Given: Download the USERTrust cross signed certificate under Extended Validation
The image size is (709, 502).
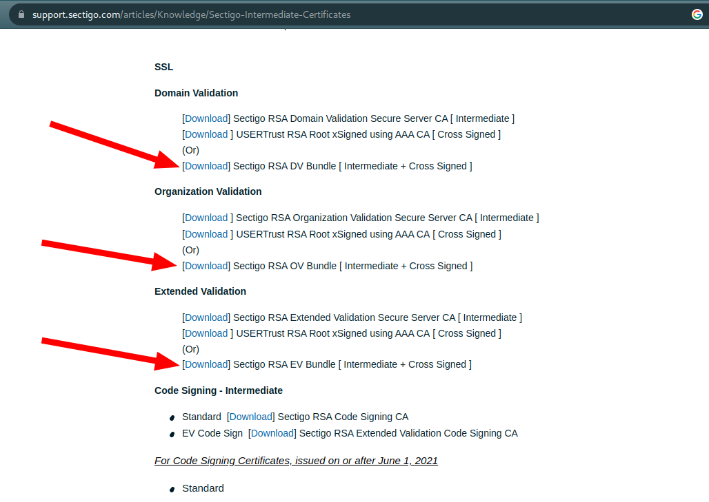Looking at the screenshot, I should click(206, 333).
